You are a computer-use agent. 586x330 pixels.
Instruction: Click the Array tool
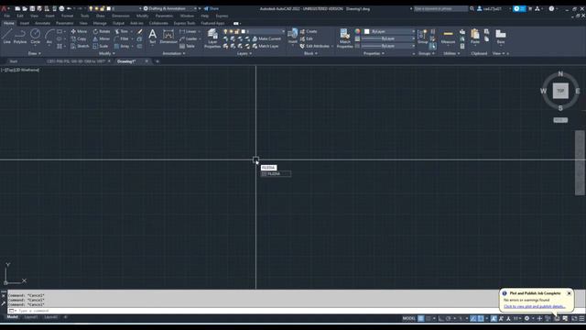tap(122, 46)
